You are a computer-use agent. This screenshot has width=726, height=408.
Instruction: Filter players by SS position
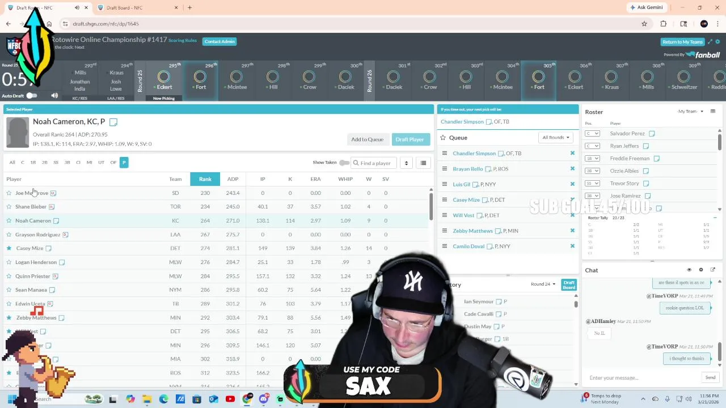pos(56,163)
